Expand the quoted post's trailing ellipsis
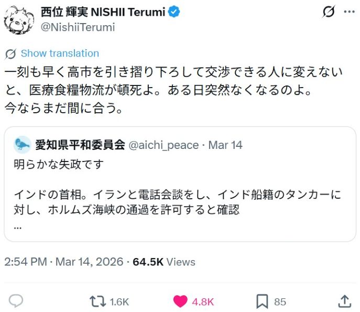 coord(18,227)
